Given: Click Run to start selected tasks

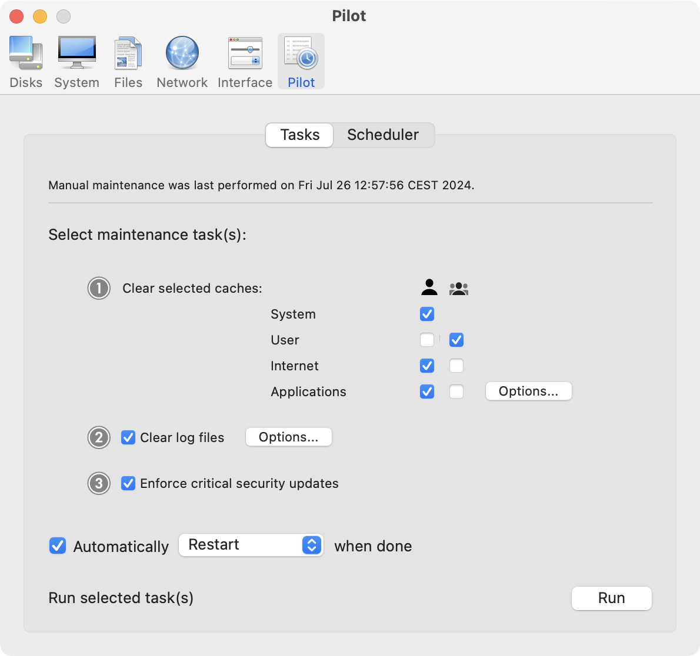Looking at the screenshot, I should click(x=611, y=598).
